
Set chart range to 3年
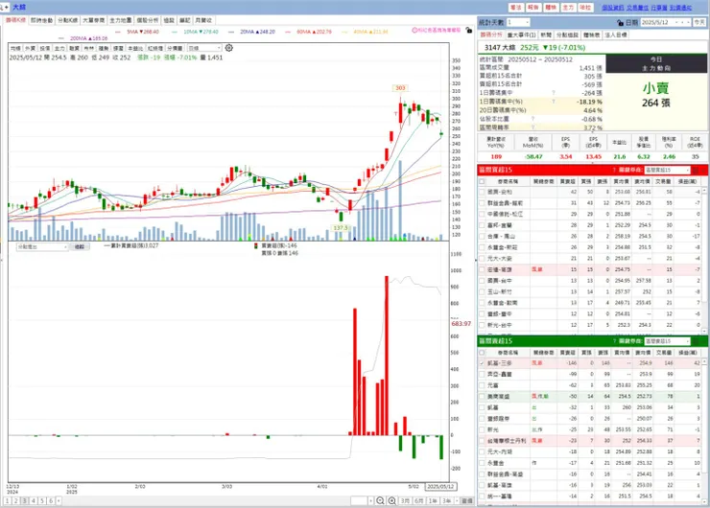point(447,500)
